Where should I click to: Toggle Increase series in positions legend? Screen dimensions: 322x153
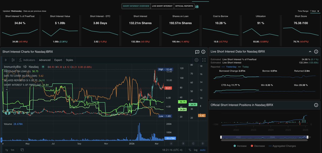[240, 146]
